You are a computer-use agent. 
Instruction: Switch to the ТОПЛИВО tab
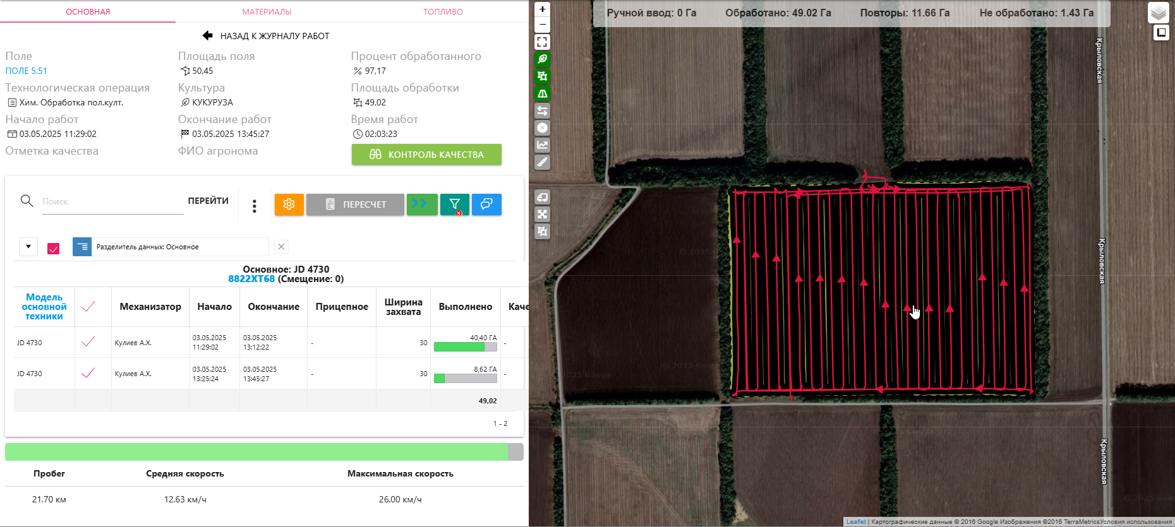(x=443, y=11)
